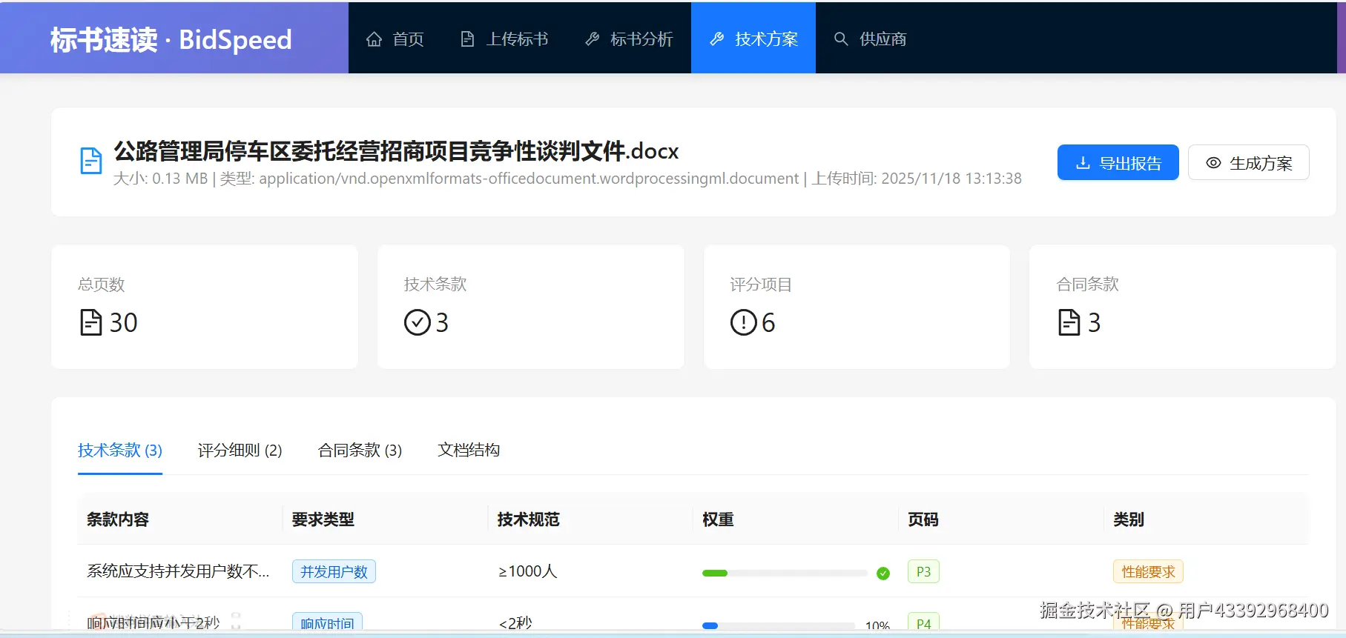Viewport: 1346px width, 638px height.
Task: Open the 供应商 menu item
Action: [x=883, y=39]
